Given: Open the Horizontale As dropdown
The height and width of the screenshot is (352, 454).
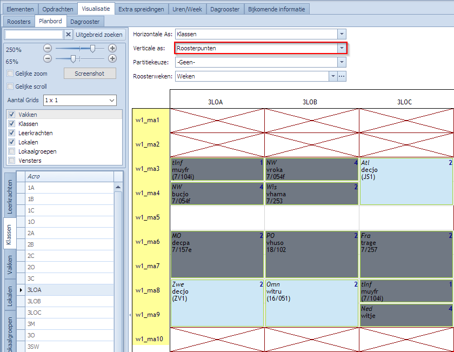Looking at the screenshot, I should coord(342,34).
